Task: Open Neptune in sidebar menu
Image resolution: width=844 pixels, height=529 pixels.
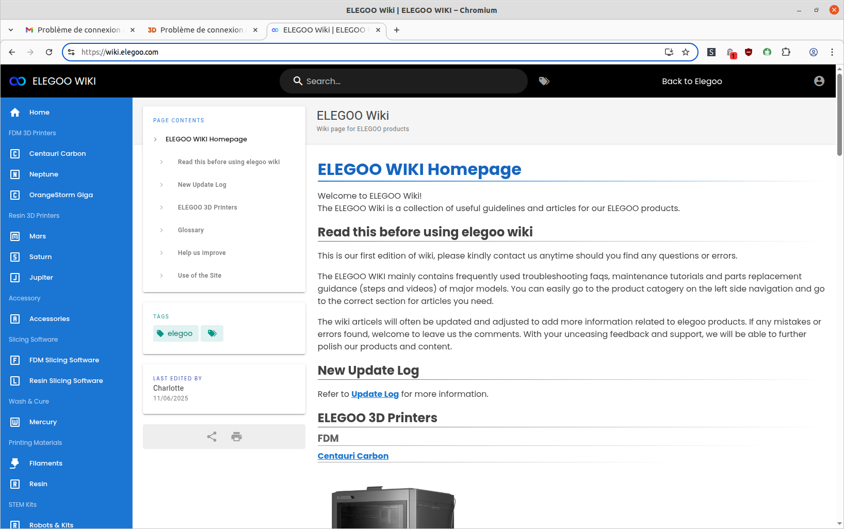Action: click(x=44, y=174)
